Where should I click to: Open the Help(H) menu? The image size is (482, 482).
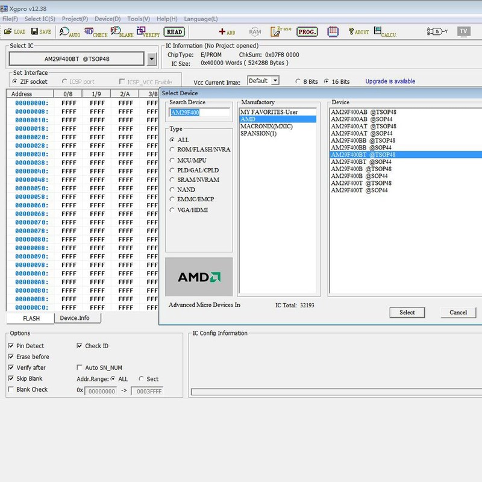pos(167,19)
